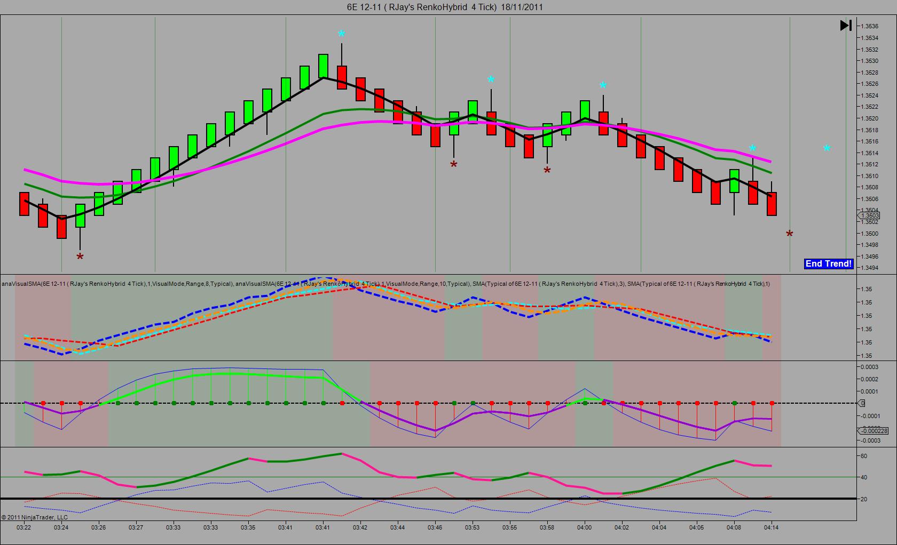Click the 03:46 time axis label

coord(435,527)
